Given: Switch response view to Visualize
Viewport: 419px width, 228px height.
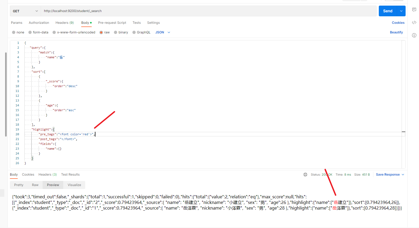Looking at the screenshot, I should click(74, 185).
